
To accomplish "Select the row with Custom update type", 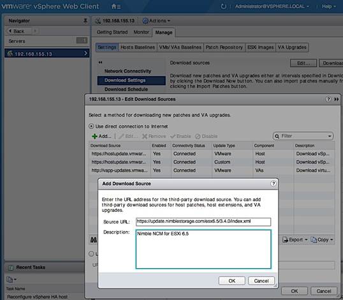I will pos(212,162).
